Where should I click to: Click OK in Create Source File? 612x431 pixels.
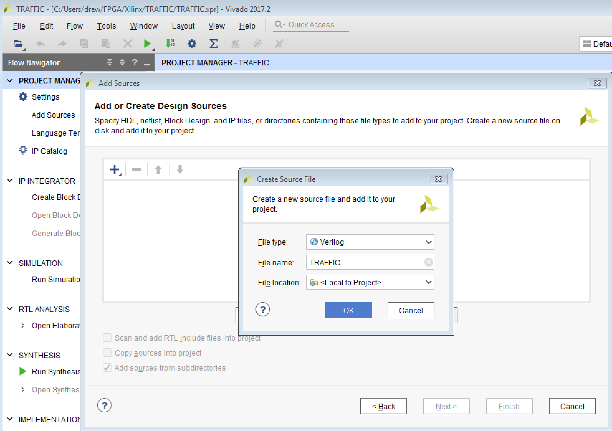349,310
